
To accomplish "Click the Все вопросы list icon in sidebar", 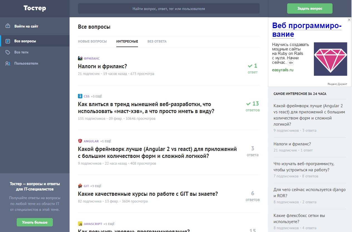I will tap(8, 41).
